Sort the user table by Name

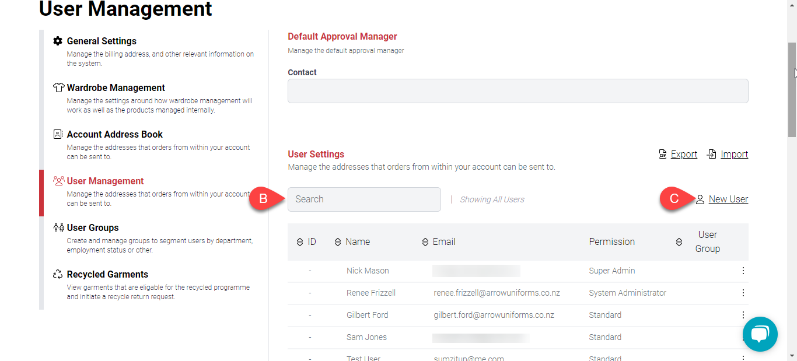pyautogui.click(x=337, y=242)
